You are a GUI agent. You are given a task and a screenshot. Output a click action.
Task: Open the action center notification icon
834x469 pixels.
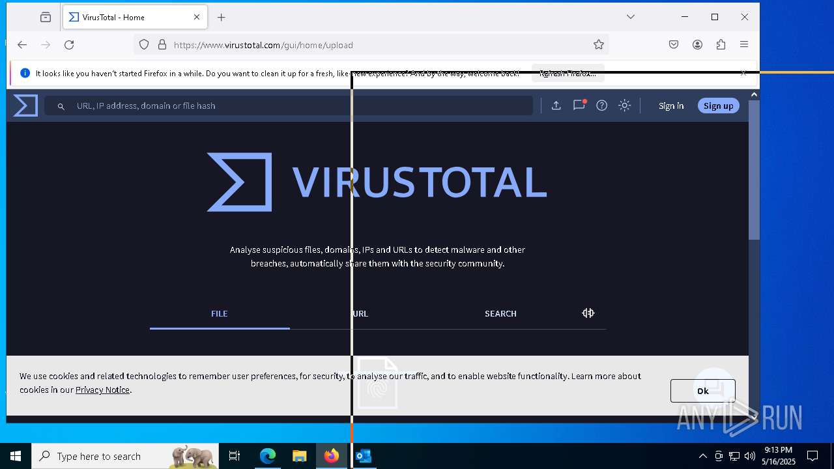pos(812,456)
